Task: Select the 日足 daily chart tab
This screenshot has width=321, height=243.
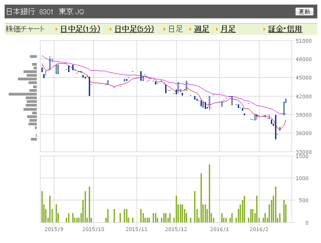Action: pos(175,29)
